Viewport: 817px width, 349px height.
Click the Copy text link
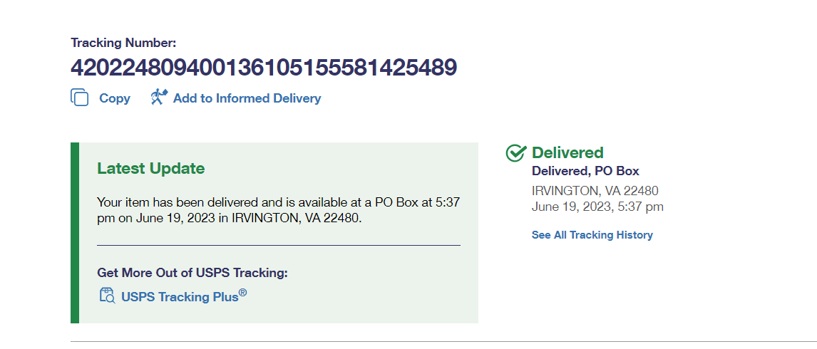point(114,98)
